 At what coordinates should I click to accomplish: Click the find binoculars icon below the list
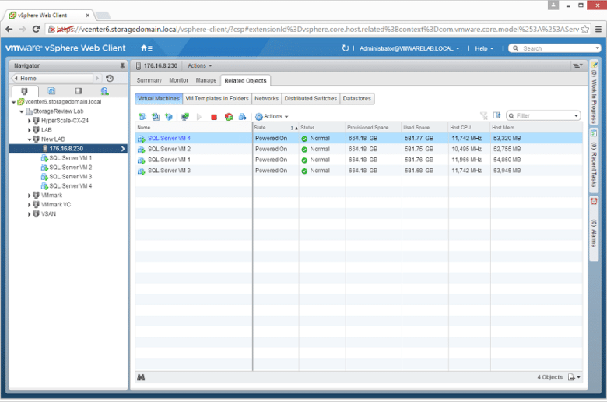point(141,377)
